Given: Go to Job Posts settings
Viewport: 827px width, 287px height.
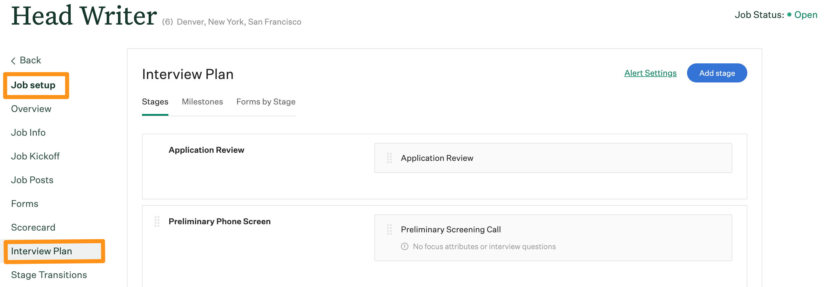Looking at the screenshot, I should tap(32, 180).
